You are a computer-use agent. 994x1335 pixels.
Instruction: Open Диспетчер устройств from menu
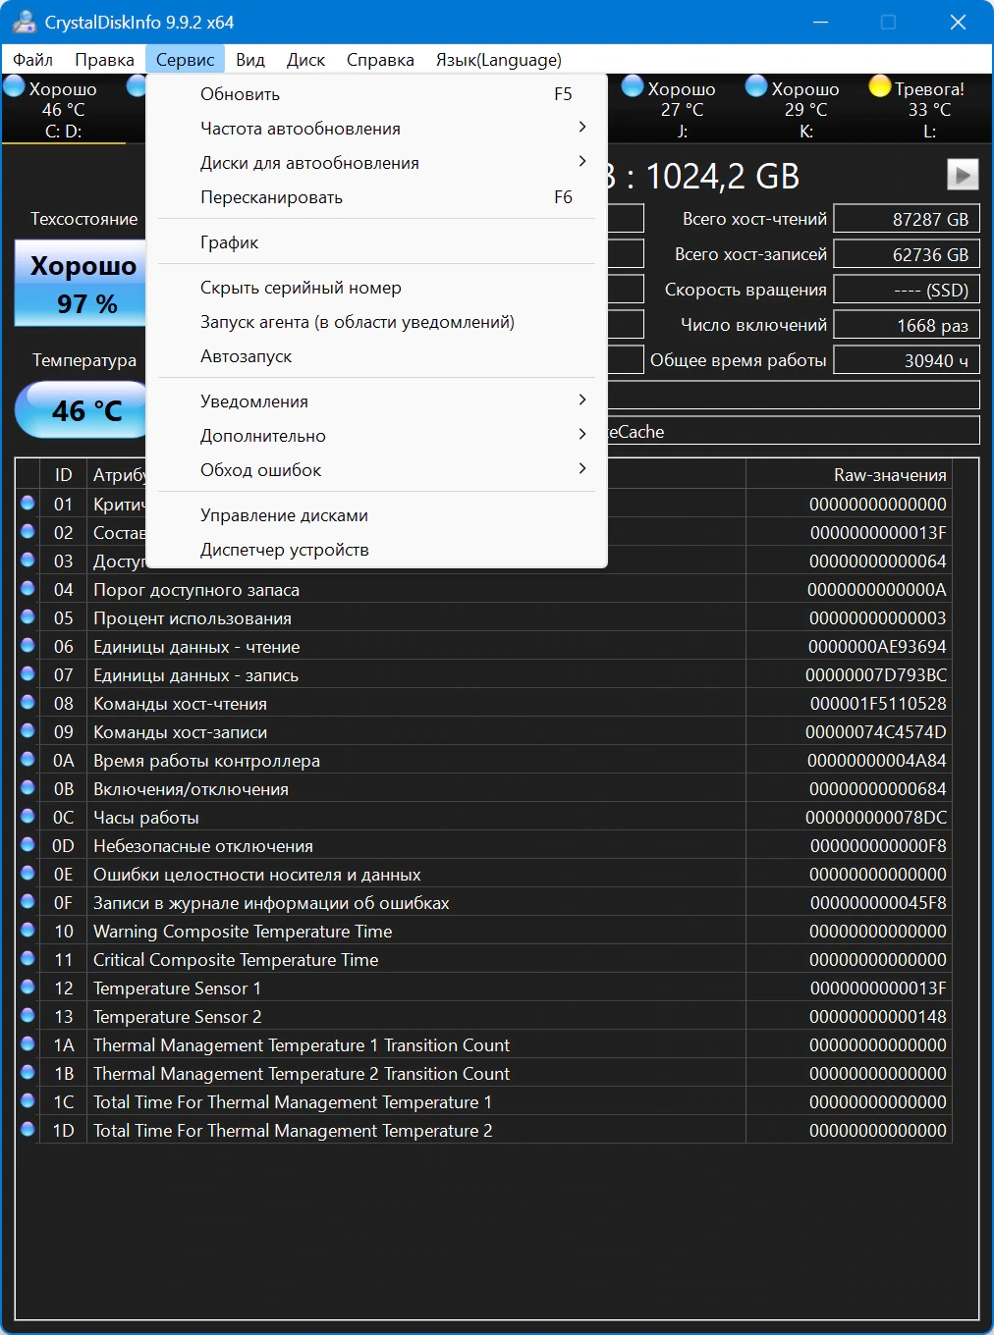[376, 550]
